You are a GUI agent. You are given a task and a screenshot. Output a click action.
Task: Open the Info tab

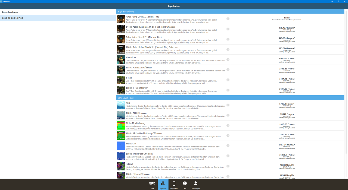click(x=185, y=185)
